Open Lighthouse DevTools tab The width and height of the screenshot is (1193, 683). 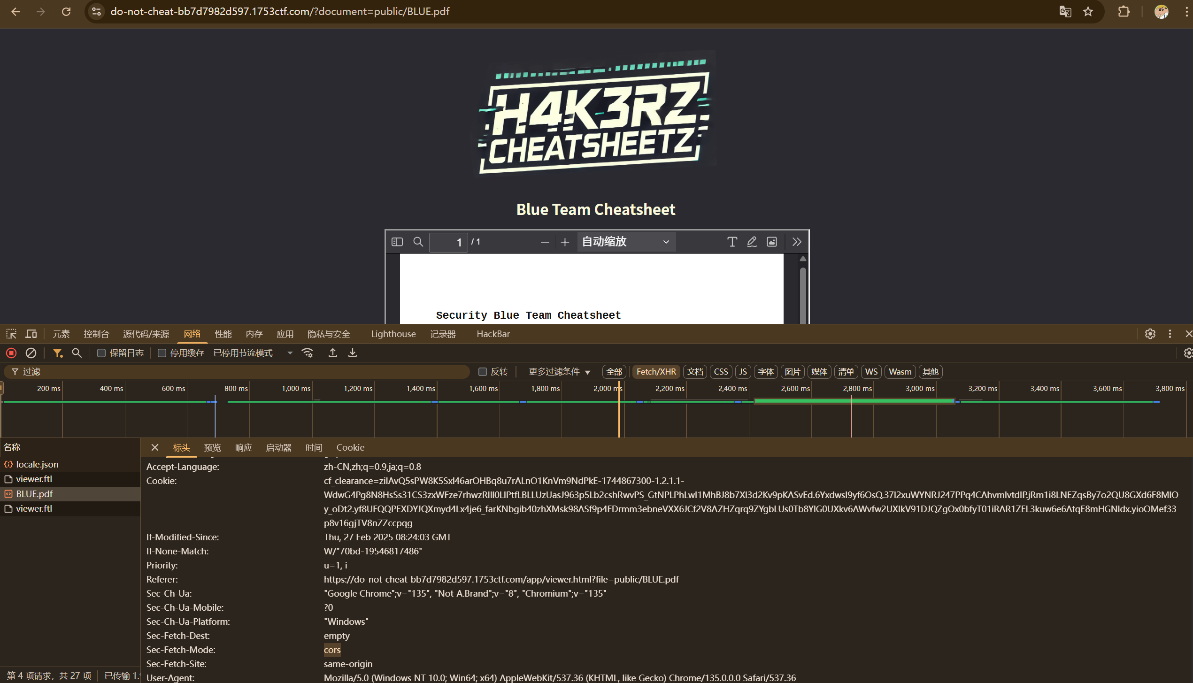click(393, 334)
